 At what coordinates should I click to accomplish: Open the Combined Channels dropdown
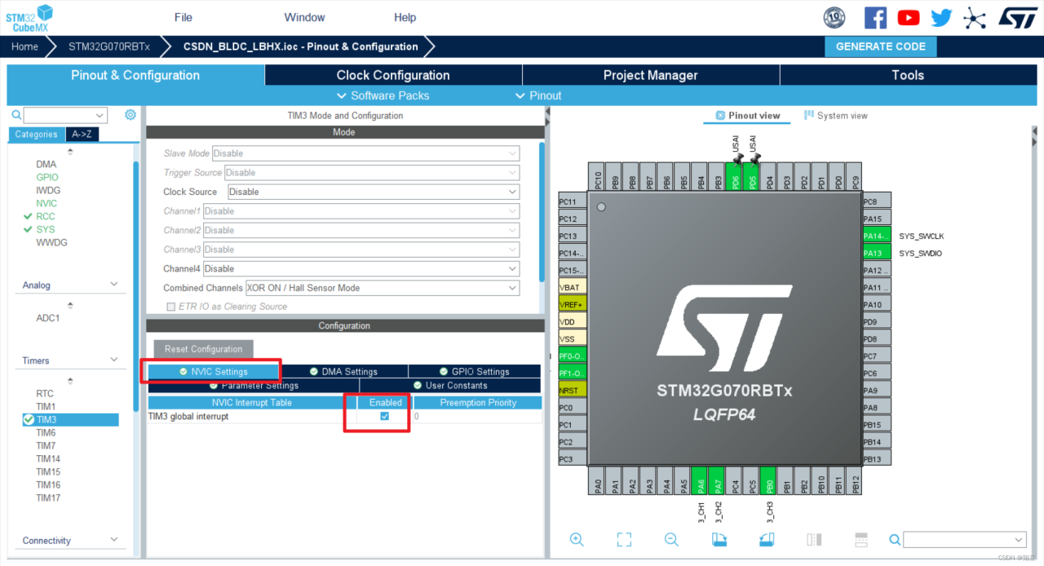[x=382, y=288]
